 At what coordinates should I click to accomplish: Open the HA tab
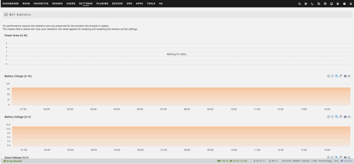pos(161,4)
